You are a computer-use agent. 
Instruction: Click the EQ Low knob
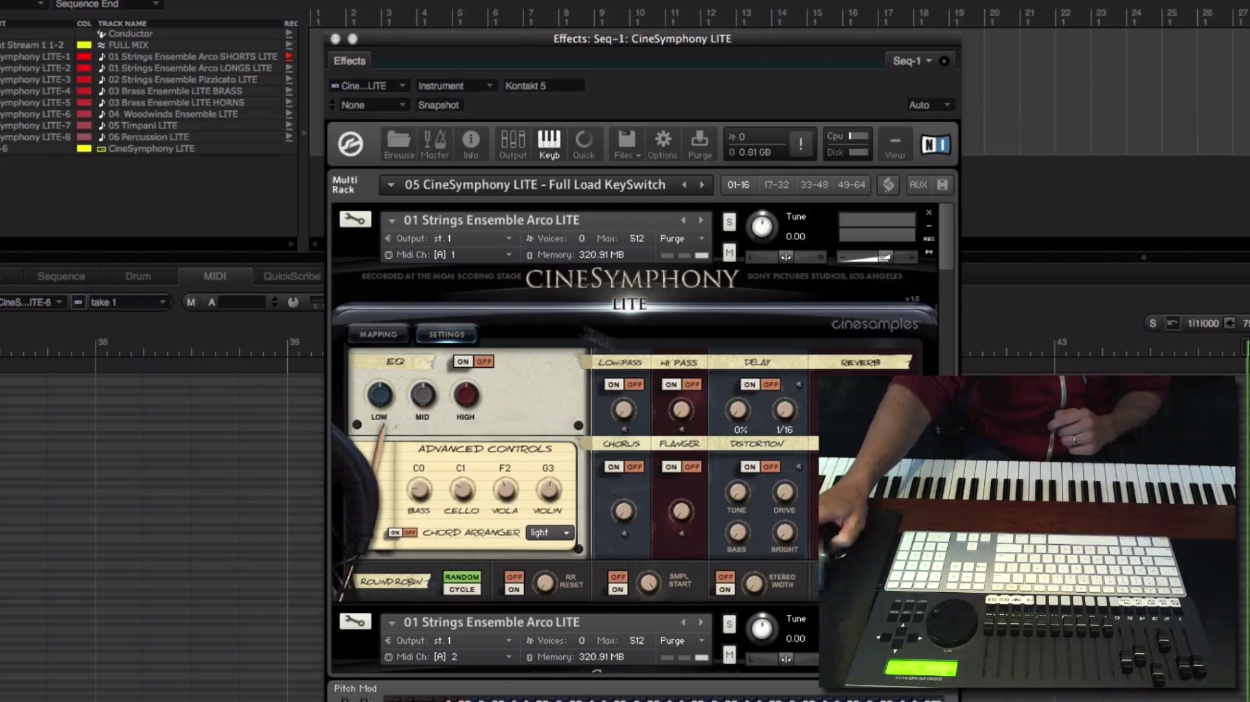379,395
